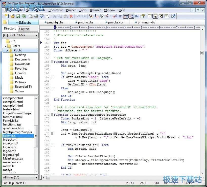Select functions.asp in the file list

click(12, 124)
